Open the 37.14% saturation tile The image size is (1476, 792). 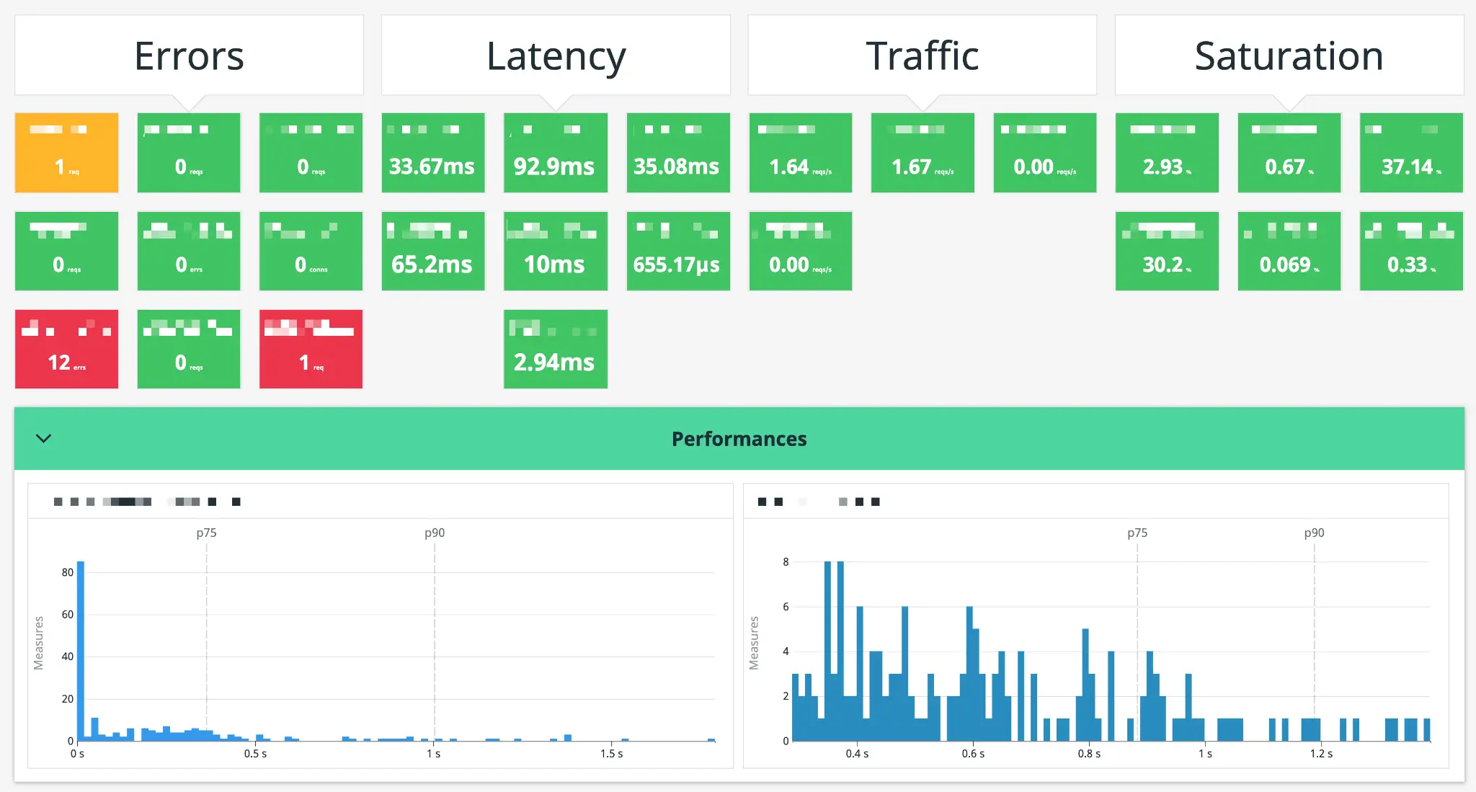tap(1410, 152)
